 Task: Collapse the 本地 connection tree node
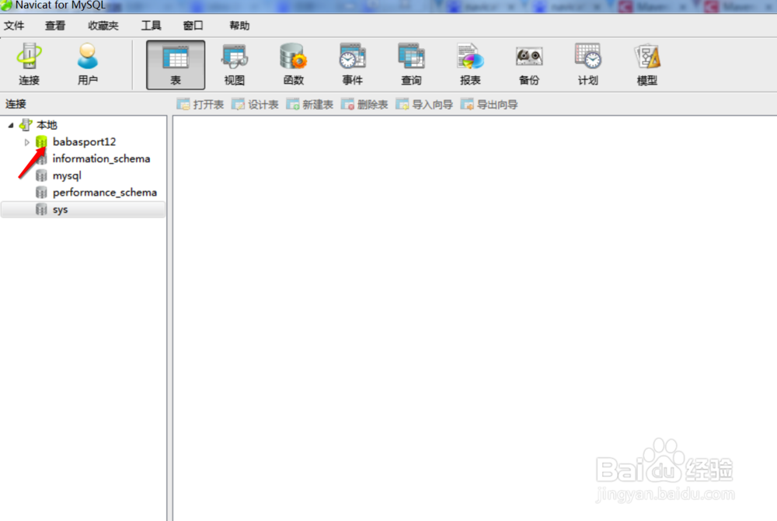[11, 125]
